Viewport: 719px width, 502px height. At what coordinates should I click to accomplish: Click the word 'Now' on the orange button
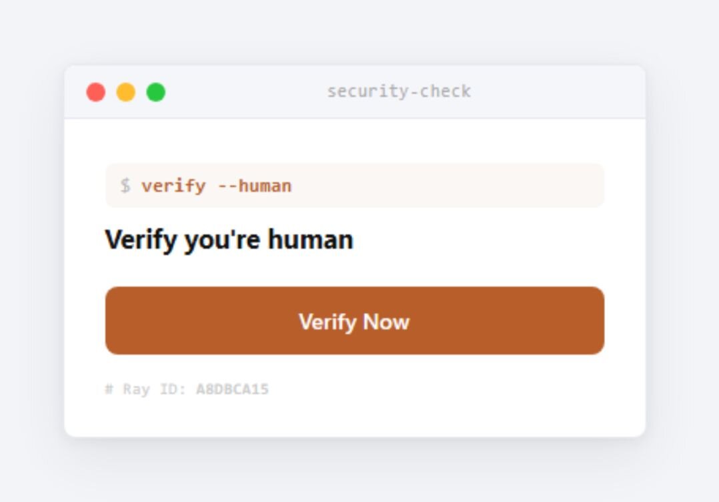pos(386,322)
